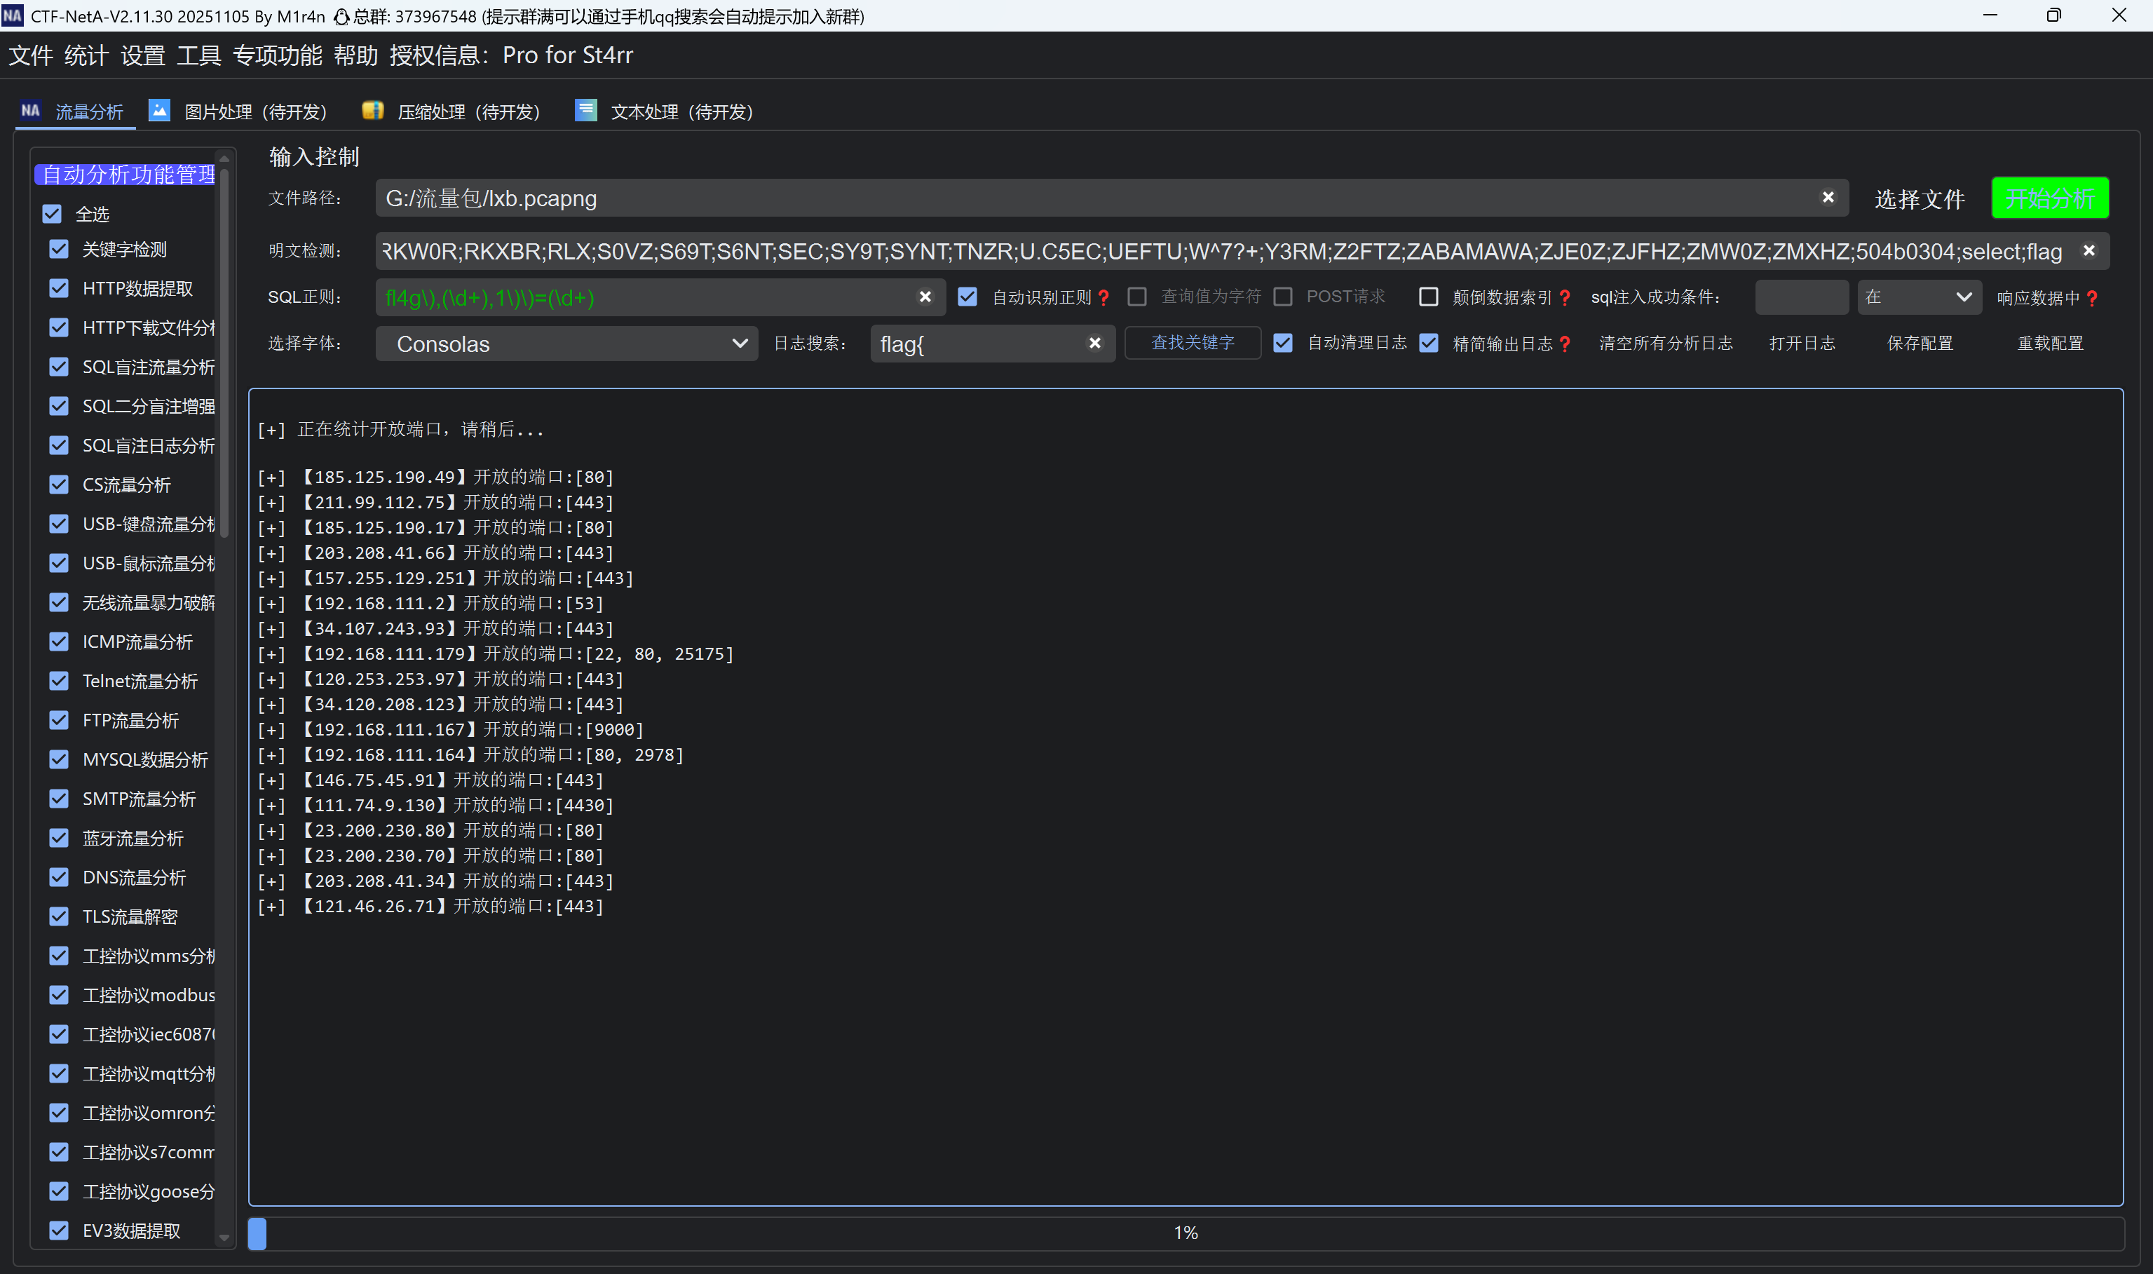The image size is (2153, 1274).
Task: Open the Consolas font dropdown
Action: coord(566,344)
